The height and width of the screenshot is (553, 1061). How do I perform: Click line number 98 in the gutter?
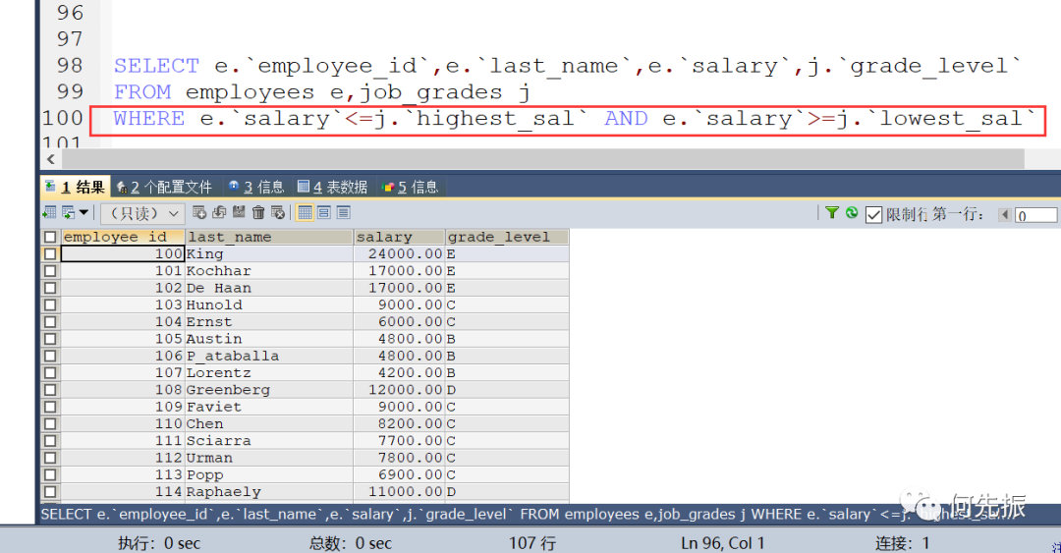[x=71, y=66]
